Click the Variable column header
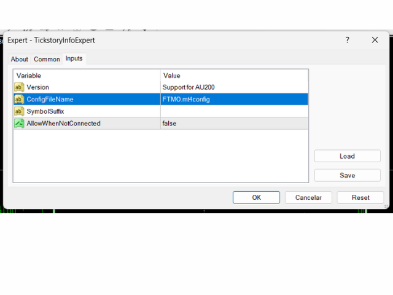The image size is (393, 295). (87, 76)
